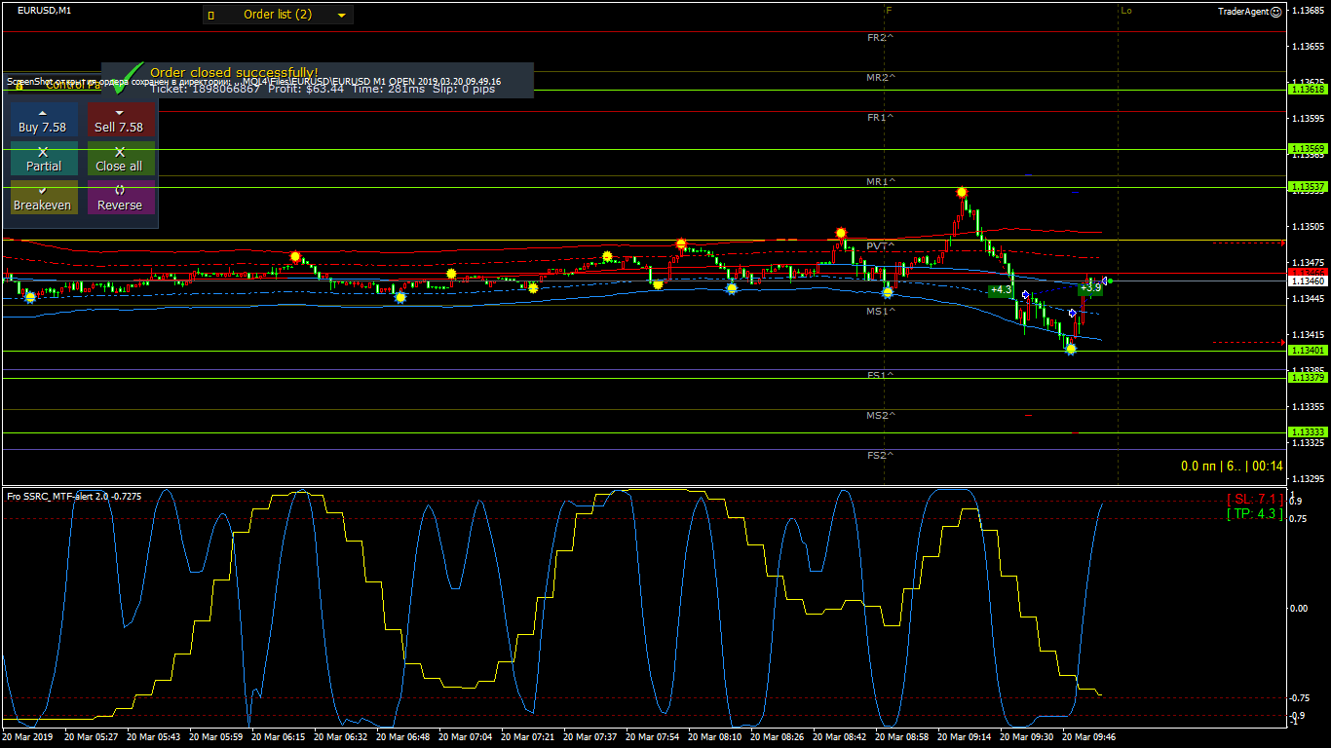1331x748 pixels.
Task: Click the Reverse button
Action: (120, 198)
